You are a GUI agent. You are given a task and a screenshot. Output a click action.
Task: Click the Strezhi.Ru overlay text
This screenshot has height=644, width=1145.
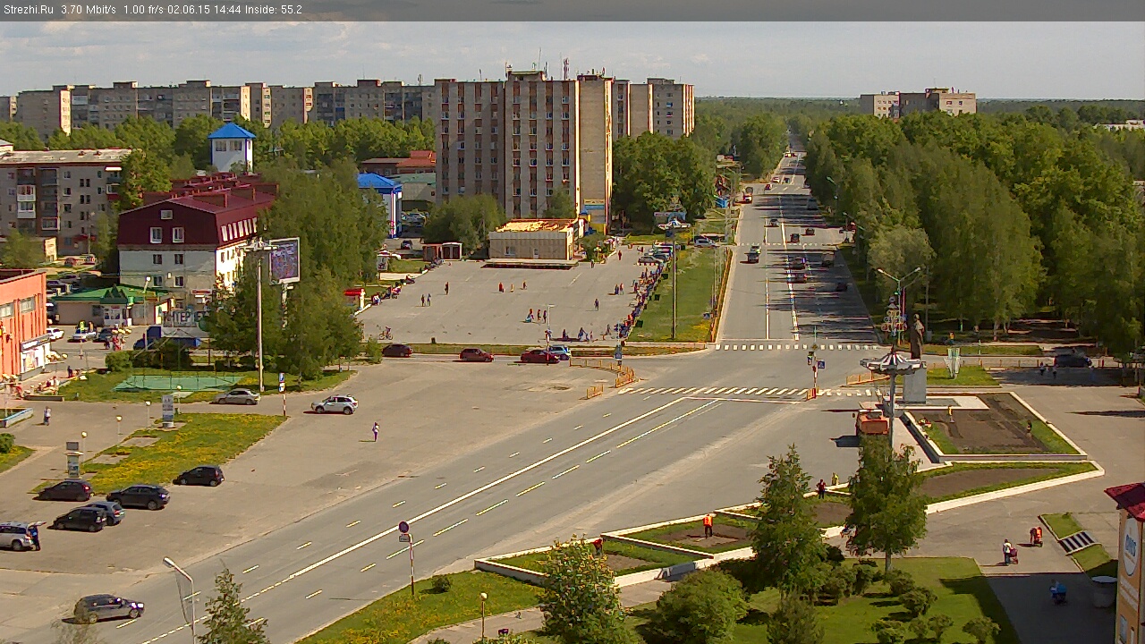click(29, 10)
